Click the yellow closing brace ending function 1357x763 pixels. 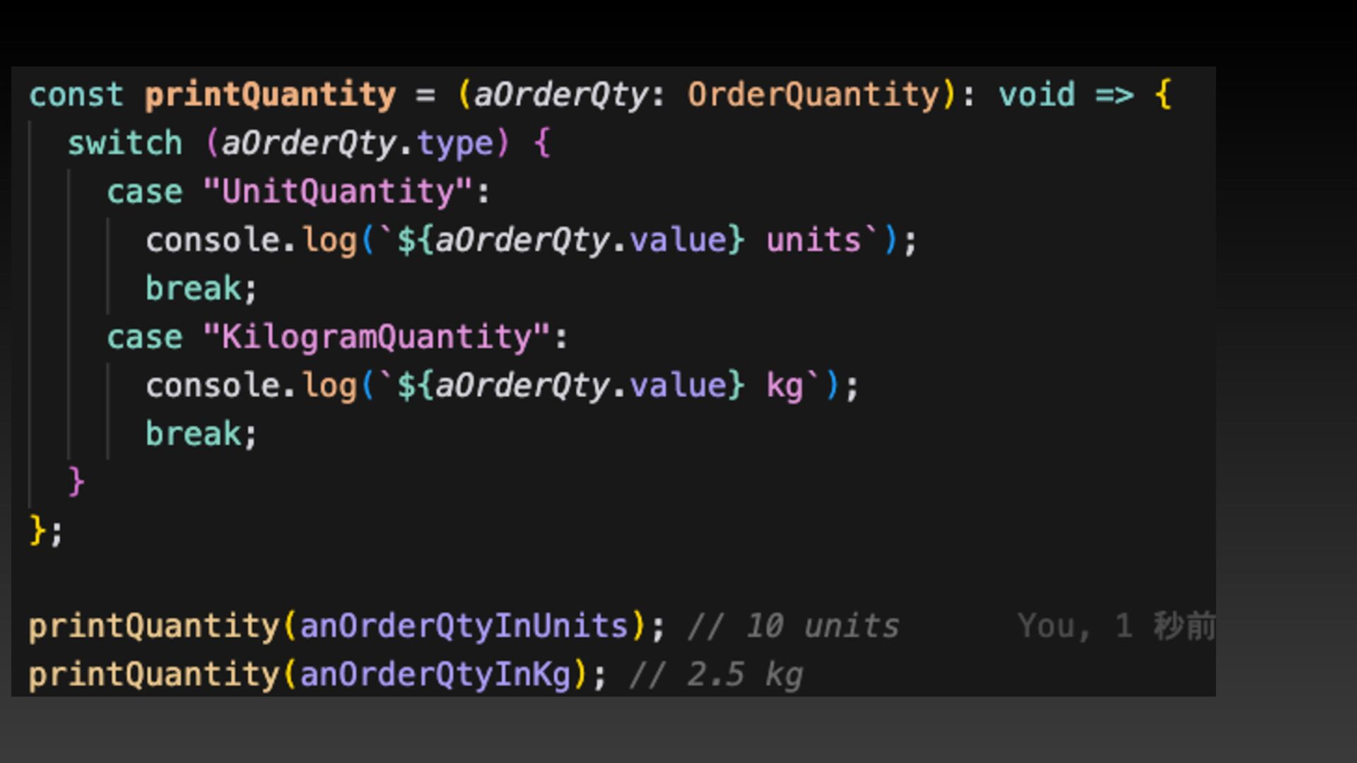[x=37, y=530]
